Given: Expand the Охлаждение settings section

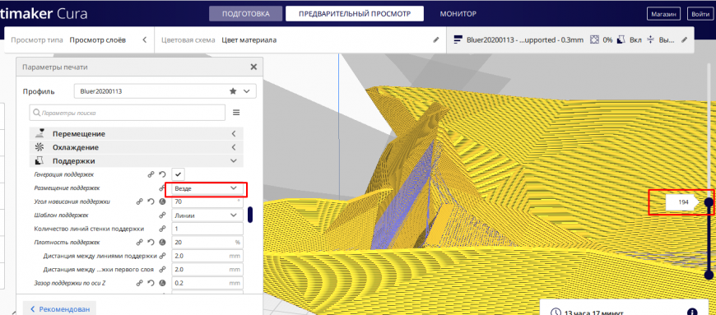Looking at the screenshot, I should point(137,147).
